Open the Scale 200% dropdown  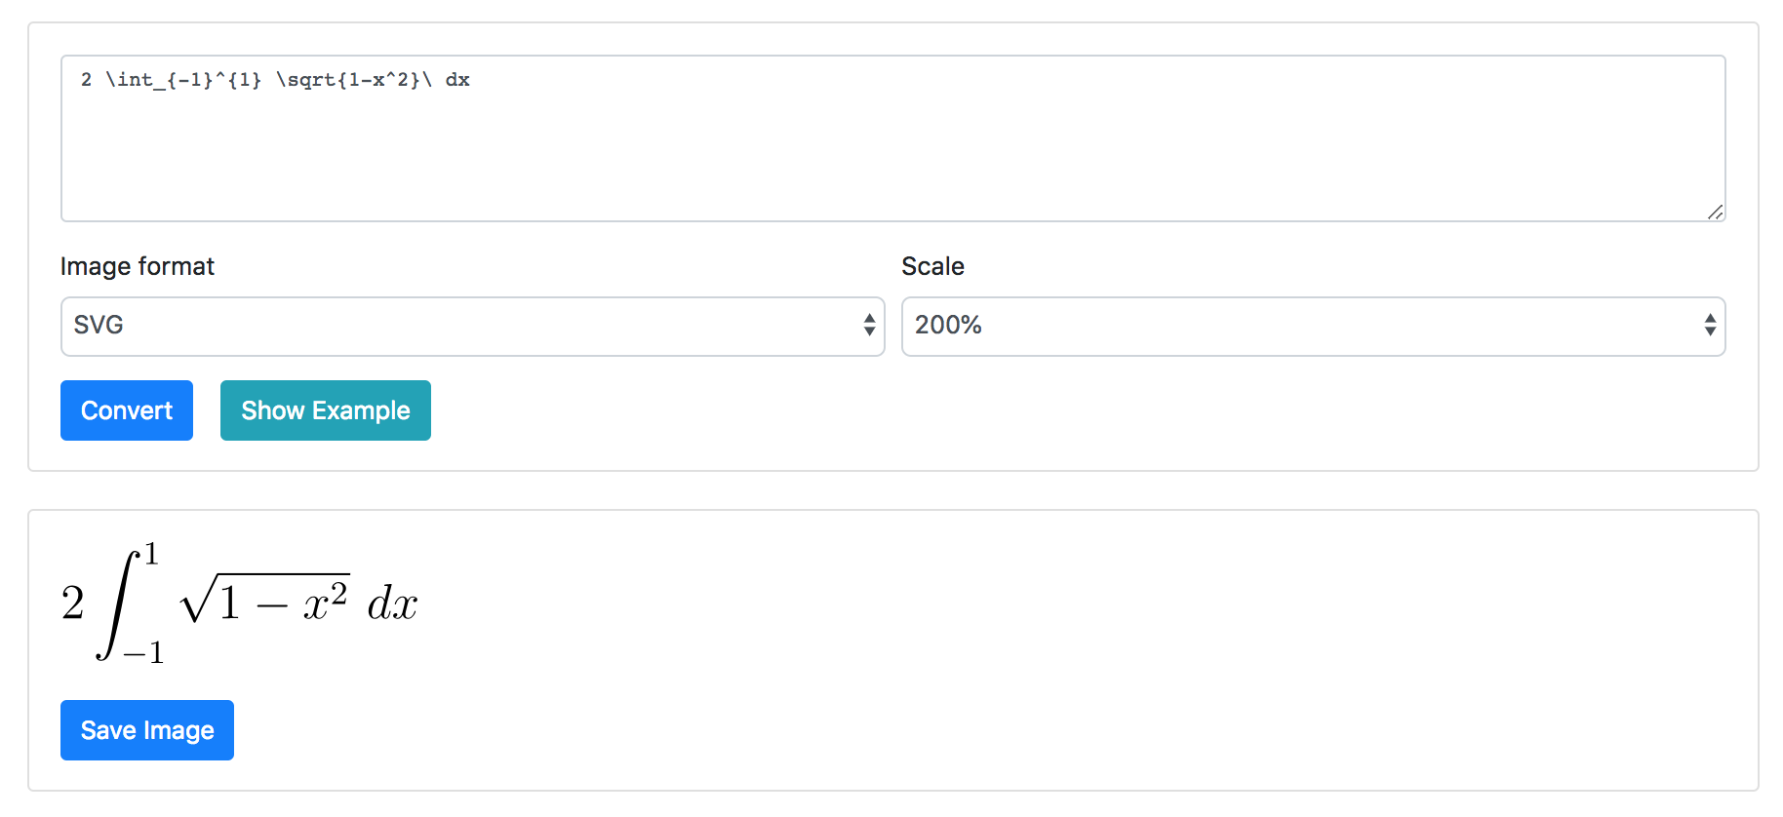pyautogui.click(x=1313, y=326)
